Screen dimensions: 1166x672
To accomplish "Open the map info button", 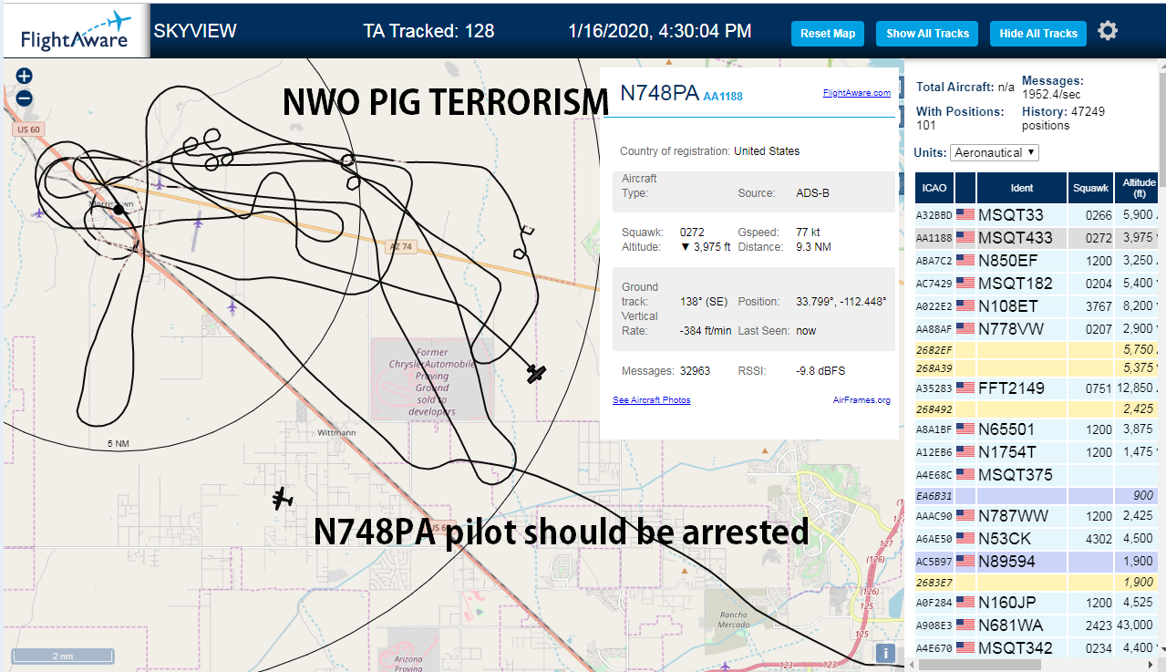I will click(884, 653).
